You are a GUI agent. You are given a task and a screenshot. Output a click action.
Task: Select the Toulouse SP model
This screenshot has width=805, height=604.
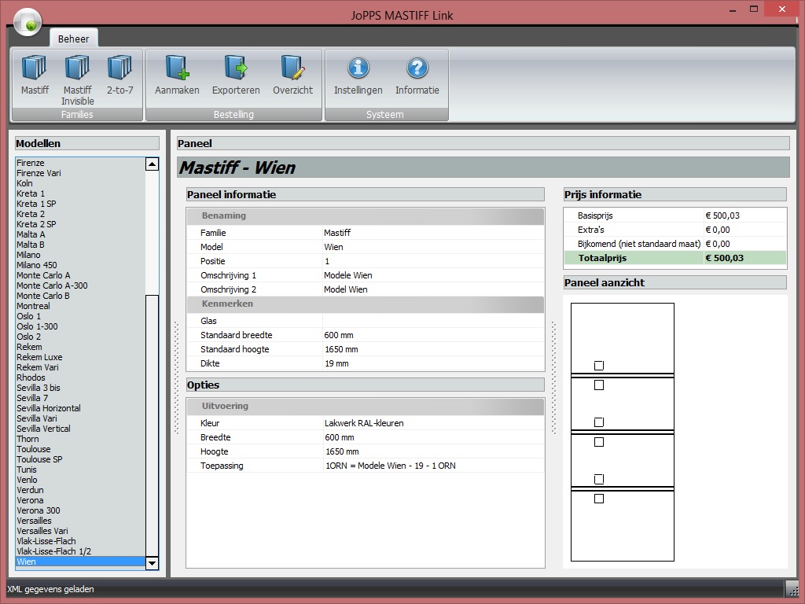80,459
